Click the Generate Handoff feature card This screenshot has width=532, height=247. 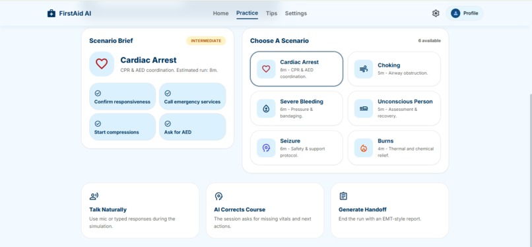[x=389, y=211]
